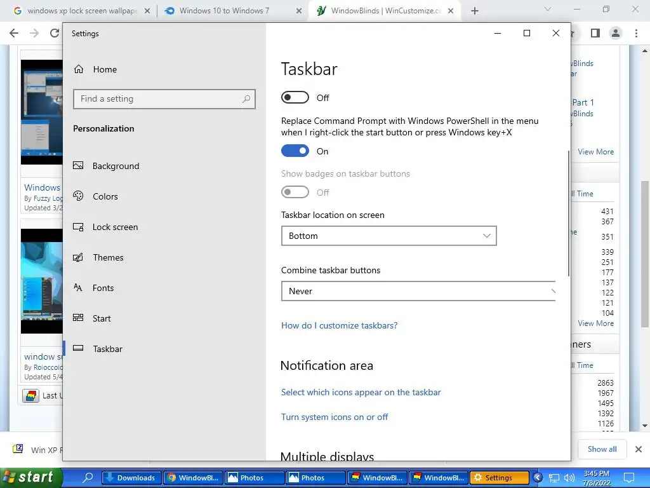Close the download bar with X

coord(639,449)
